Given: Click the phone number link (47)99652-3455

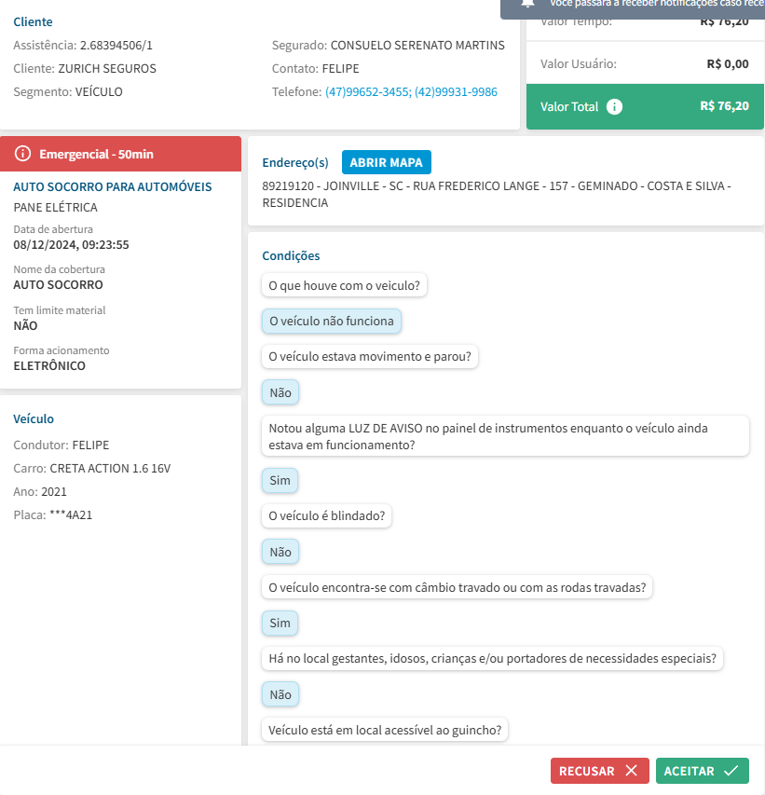Looking at the screenshot, I should (363, 92).
